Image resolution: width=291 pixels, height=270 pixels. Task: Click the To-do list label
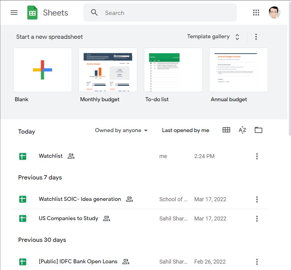(x=157, y=99)
